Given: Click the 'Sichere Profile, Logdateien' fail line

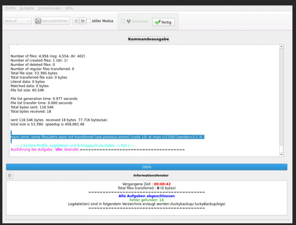Looking at the screenshot, I should point(75,145).
